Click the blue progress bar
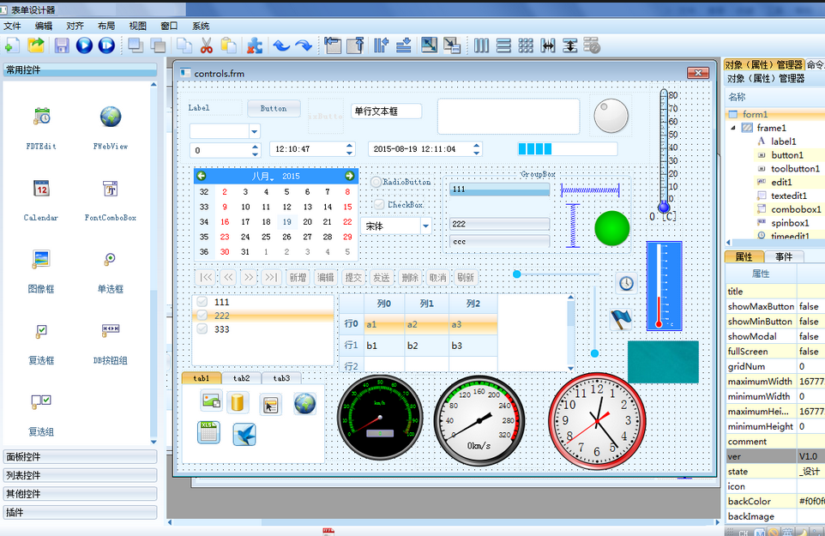The height and width of the screenshot is (536, 825). click(567, 149)
